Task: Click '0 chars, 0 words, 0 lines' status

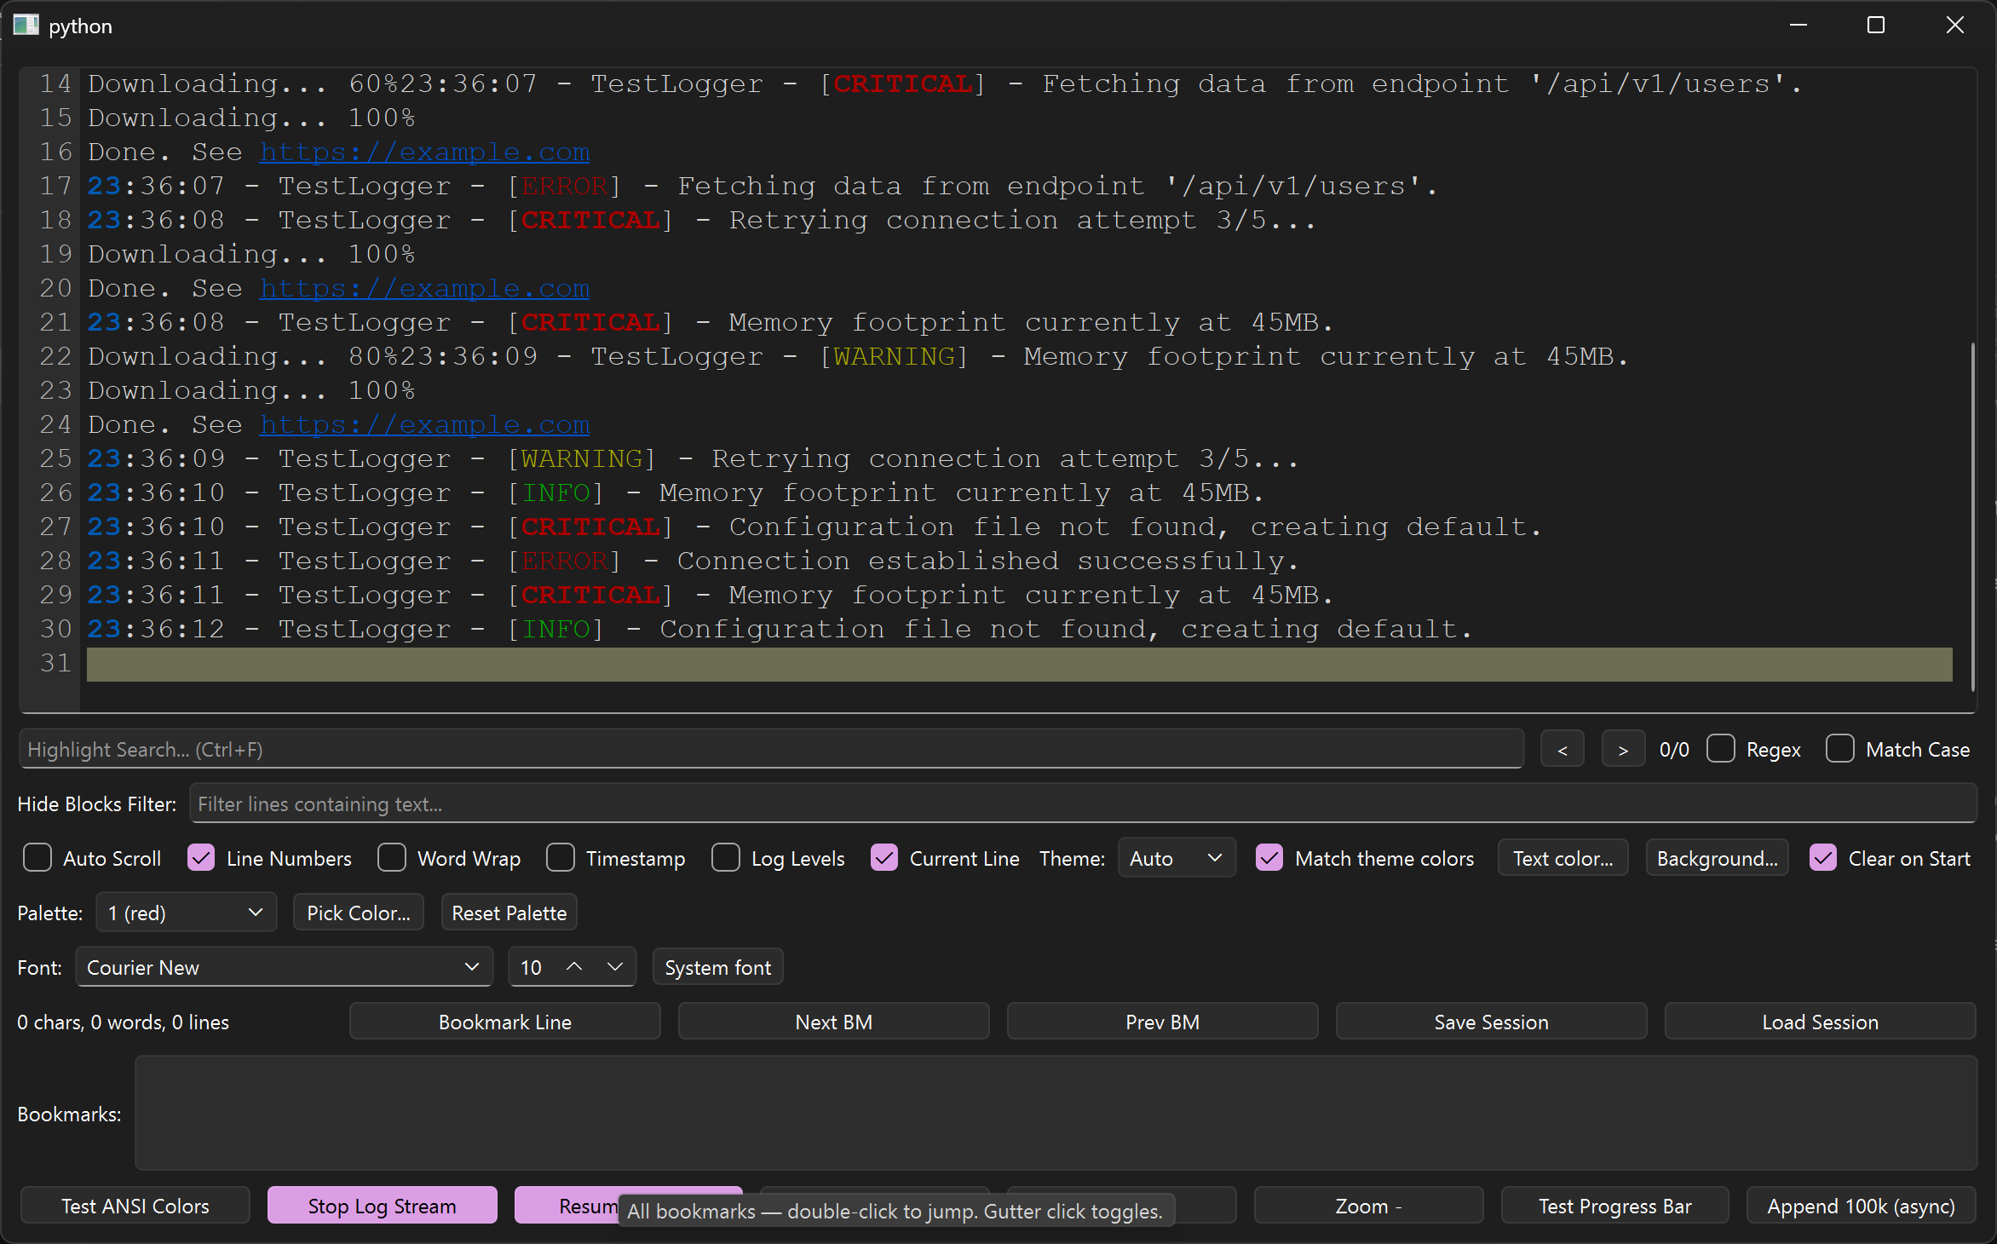Action: click(x=124, y=1022)
